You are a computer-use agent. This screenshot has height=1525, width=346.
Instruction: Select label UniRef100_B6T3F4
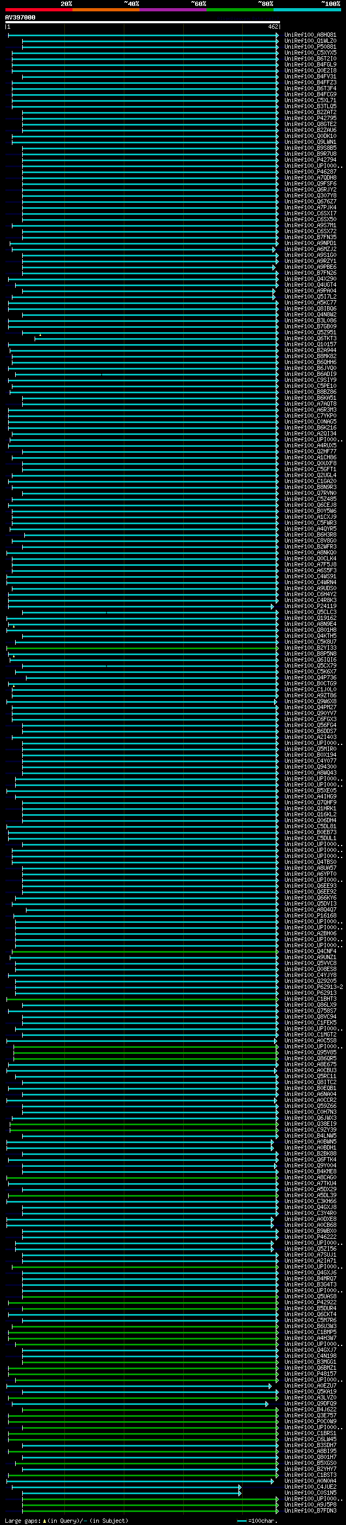tap(310, 88)
